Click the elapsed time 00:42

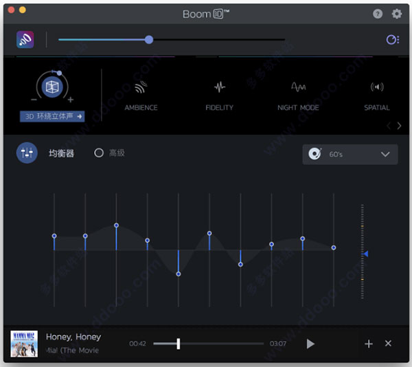[x=137, y=344]
